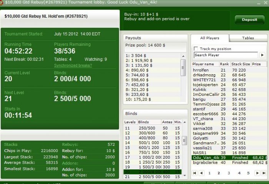Close the tournament lobby window
This screenshot has width=269, height=184.
(x=265, y=3)
